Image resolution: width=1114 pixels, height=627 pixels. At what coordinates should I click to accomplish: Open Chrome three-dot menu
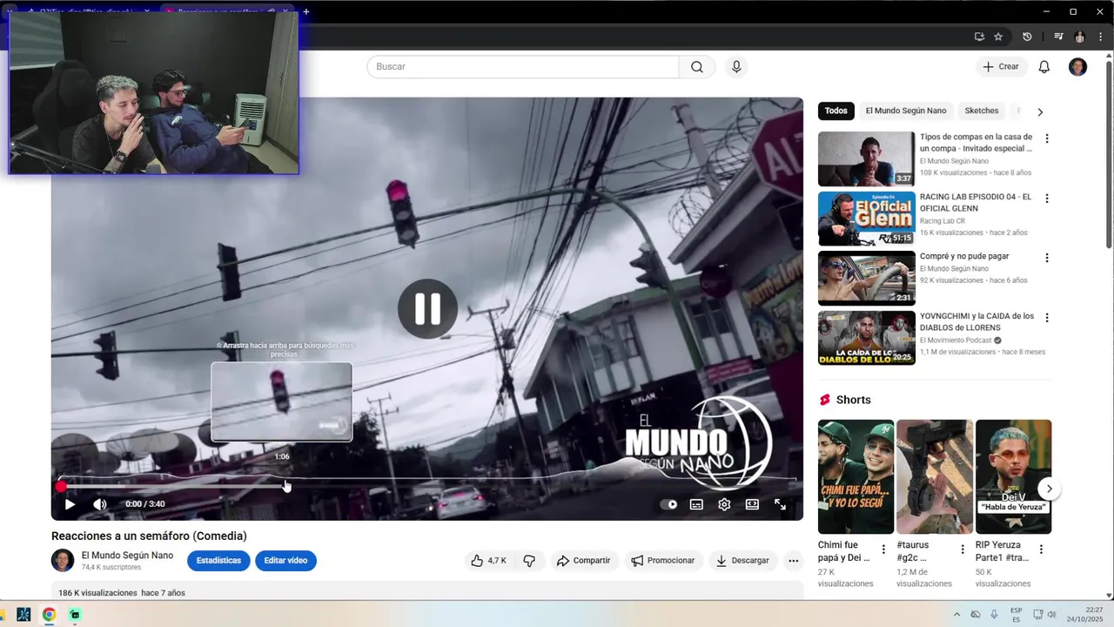(1101, 37)
